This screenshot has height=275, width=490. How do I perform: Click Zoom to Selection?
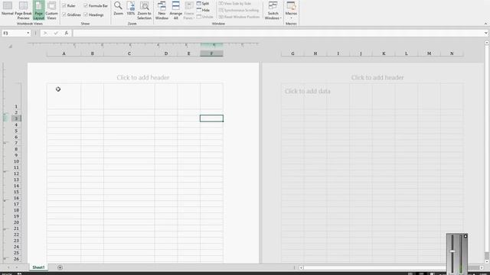pos(145,10)
